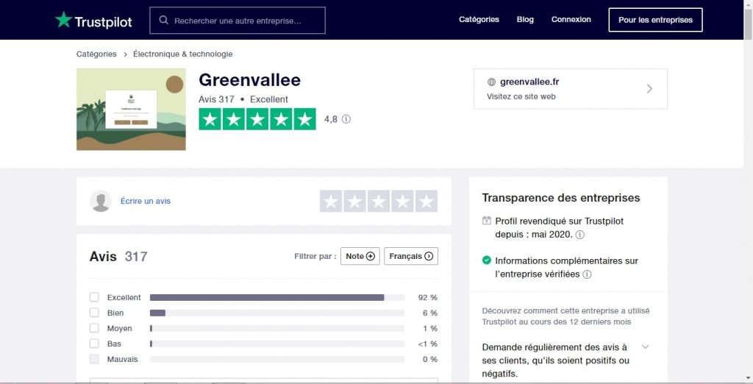Open 'Électronique & technologie' breadcrumb link
The image size is (753, 384).
[x=183, y=54]
